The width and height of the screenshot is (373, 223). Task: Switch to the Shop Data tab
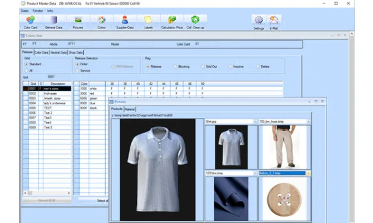point(76,52)
